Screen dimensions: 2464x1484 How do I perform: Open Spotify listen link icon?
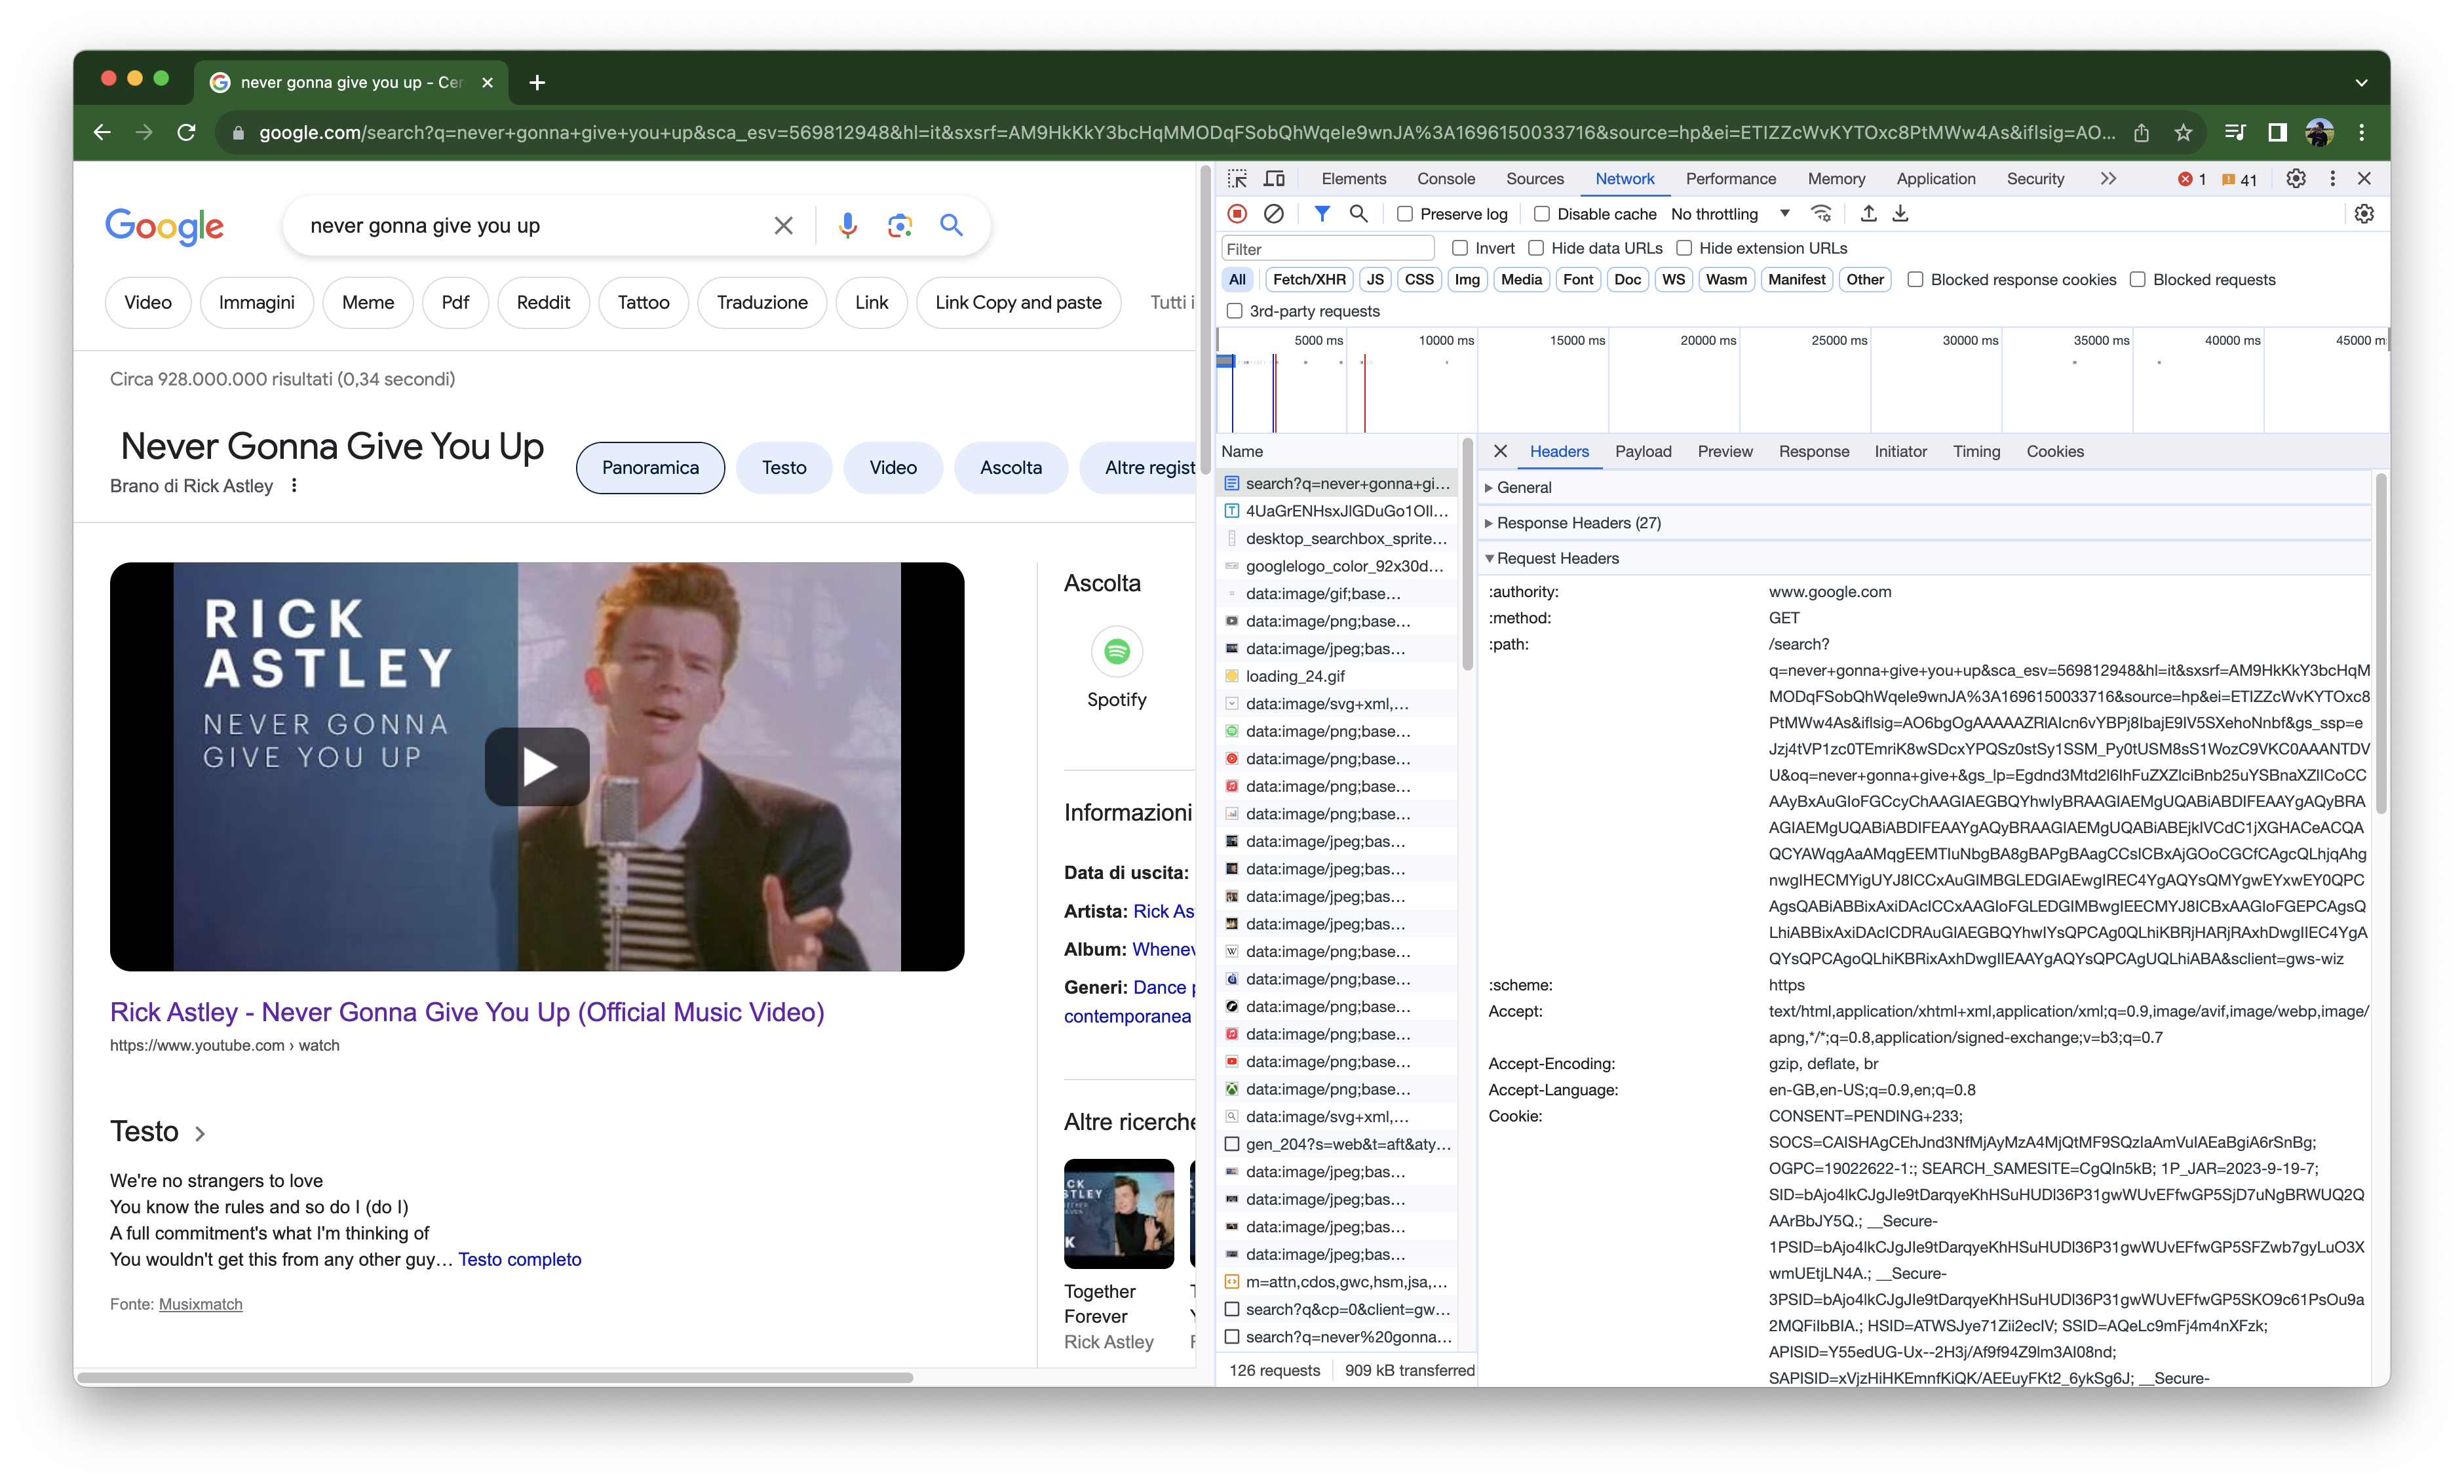(1117, 652)
